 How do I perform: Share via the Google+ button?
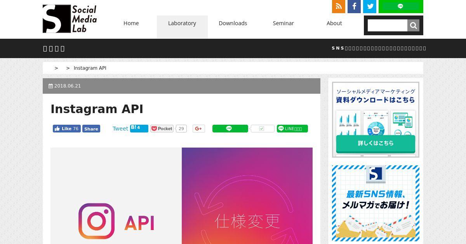click(199, 129)
